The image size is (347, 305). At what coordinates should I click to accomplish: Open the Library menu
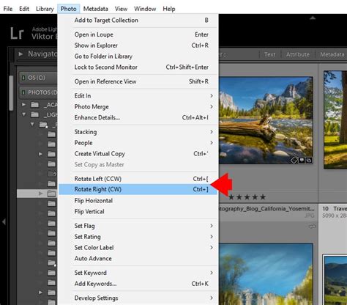point(45,9)
